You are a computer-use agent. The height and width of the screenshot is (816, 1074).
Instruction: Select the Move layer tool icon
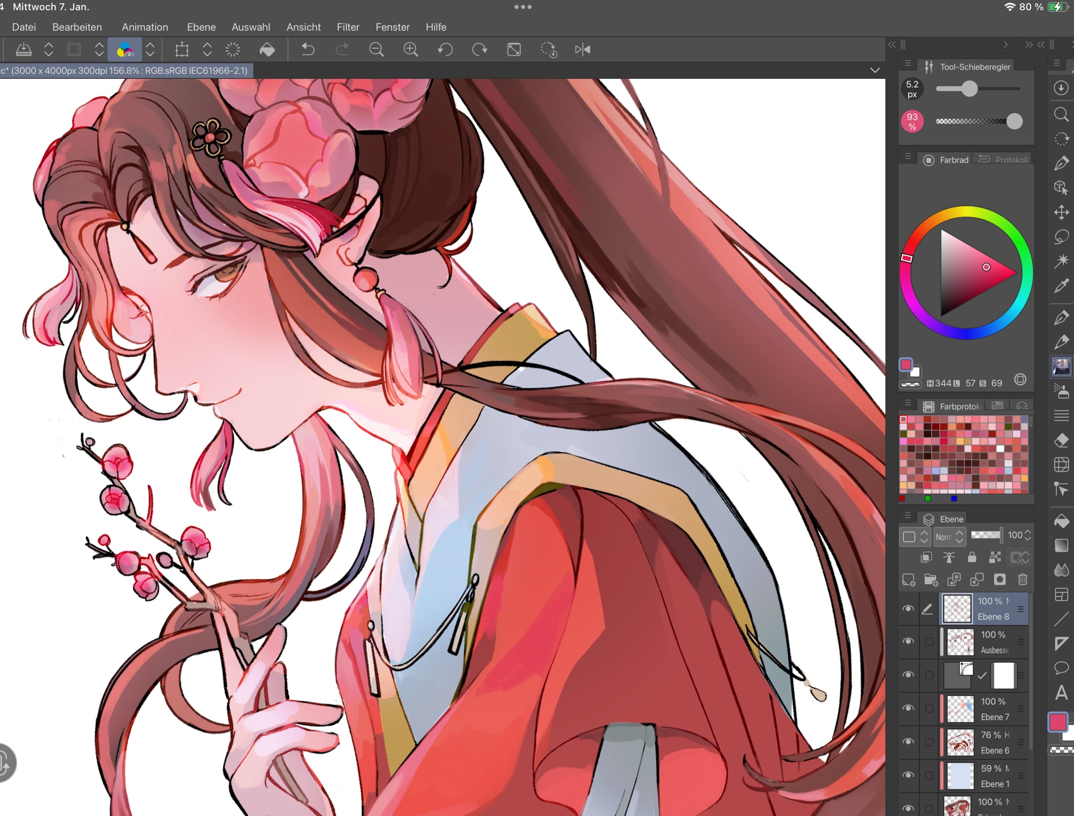tap(1061, 212)
